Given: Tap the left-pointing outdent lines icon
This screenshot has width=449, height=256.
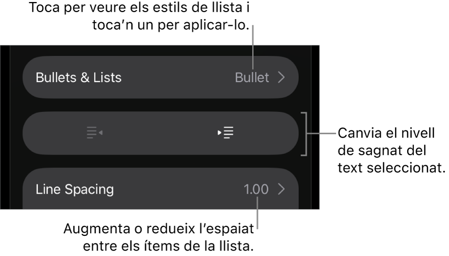Looking at the screenshot, I should (94, 133).
